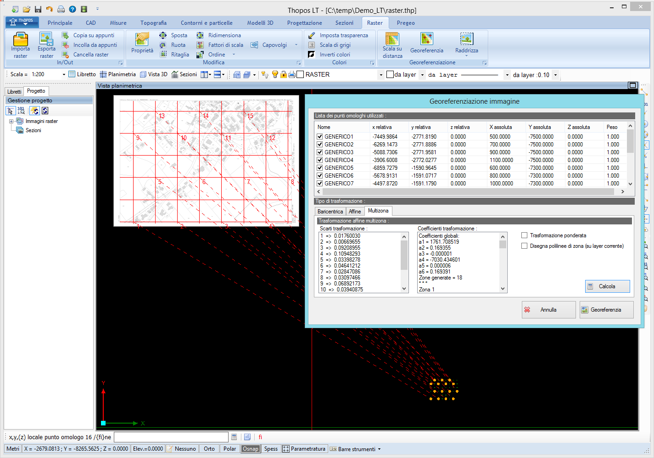Uncheck GENERICO7 point checkbox
Image resolution: width=654 pixels, height=458 pixels.
pos(320,184)
